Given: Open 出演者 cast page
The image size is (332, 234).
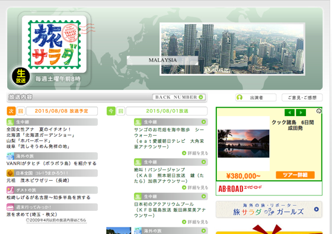Looking at the screenshot, I should (256, 98).
